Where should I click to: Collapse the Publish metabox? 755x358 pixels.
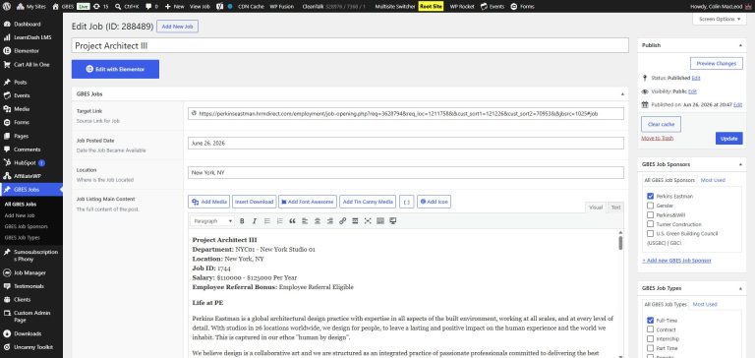tap(740, 45)
